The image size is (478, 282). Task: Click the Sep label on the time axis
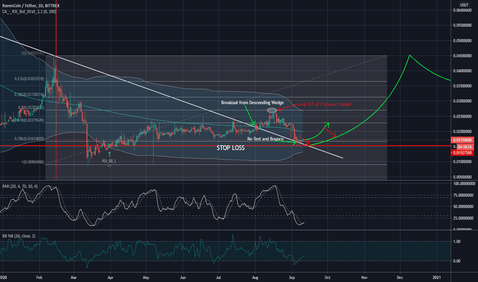click(292, 278)
